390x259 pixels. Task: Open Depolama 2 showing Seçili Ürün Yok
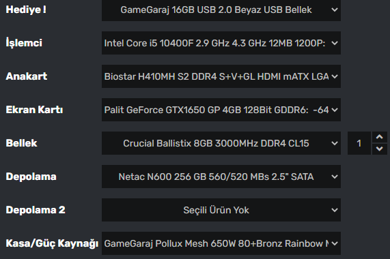click(221, 210)
